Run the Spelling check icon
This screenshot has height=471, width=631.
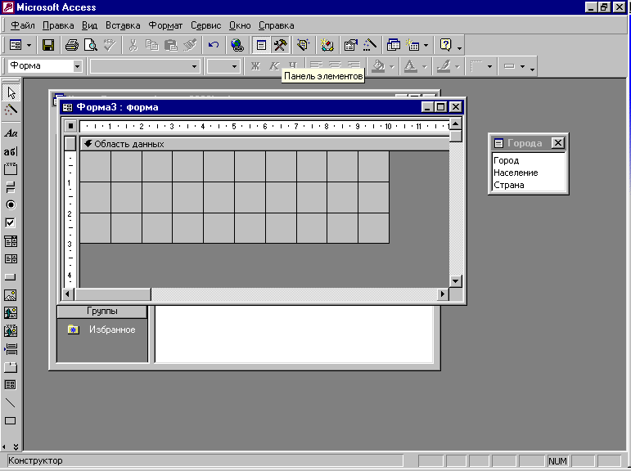point(110,45)
